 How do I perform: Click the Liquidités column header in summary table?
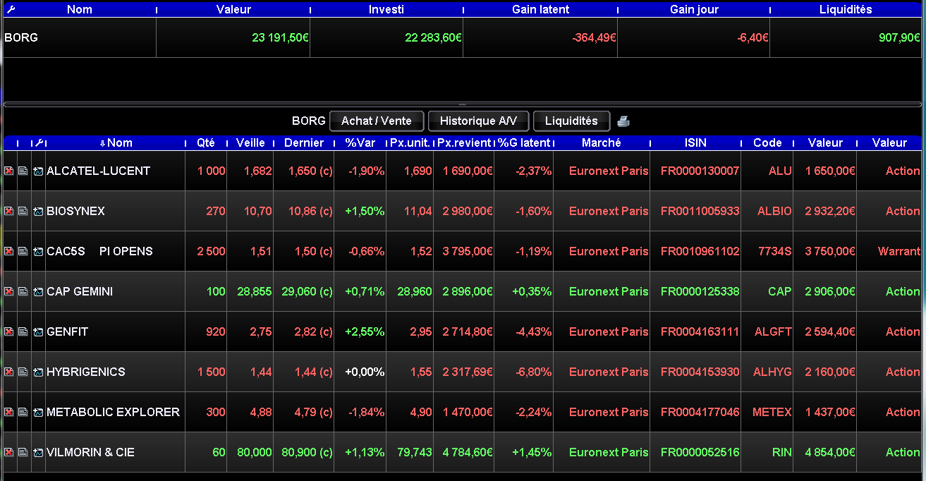[x=846, y=9]
